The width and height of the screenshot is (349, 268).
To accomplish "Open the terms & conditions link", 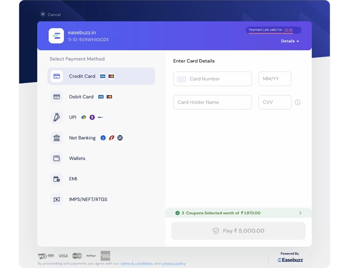I will (136, 264).
